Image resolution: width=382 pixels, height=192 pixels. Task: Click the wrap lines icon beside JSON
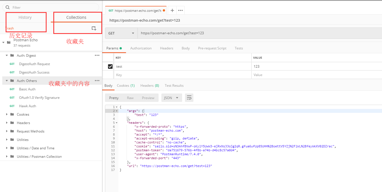(x=189, y=98)
